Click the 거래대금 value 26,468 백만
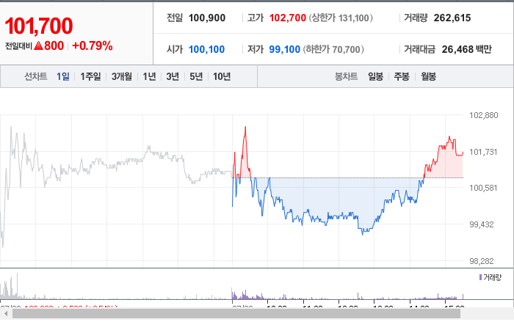The width and height of the screenshot is (514, 330). pyautogui.click(x=466, y=49)
